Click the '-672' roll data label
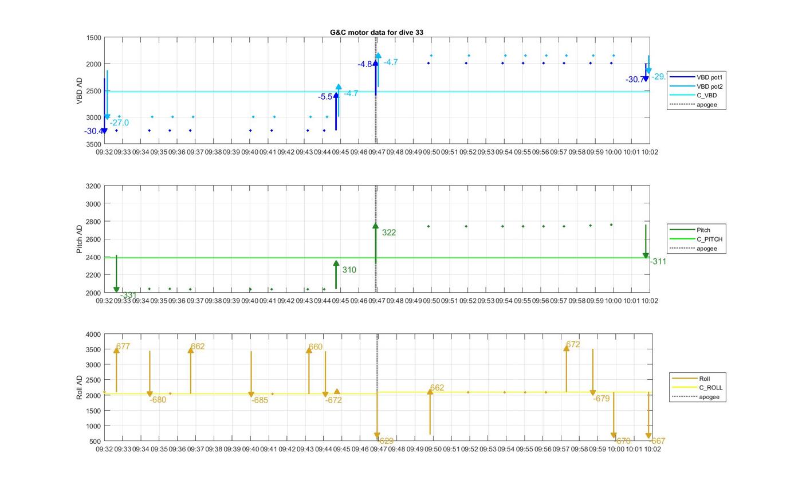The width and height of the screenshot is (802, 496). point(333,400)
